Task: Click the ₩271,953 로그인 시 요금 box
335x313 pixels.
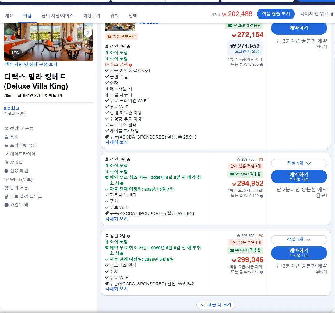Action: coord(245,48)
